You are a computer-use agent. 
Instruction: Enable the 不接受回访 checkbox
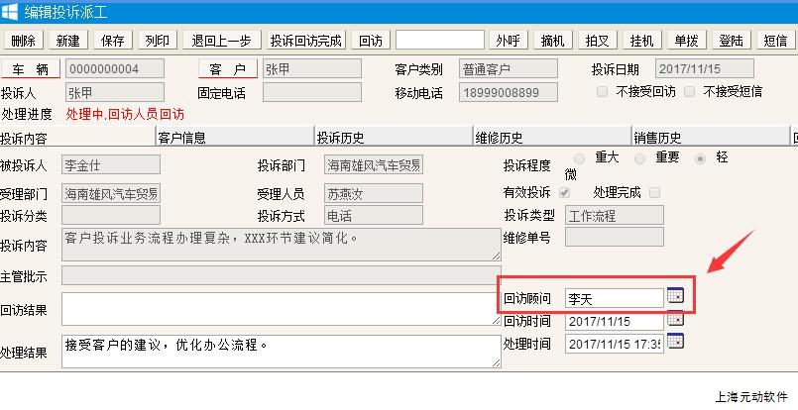point(603,92)
